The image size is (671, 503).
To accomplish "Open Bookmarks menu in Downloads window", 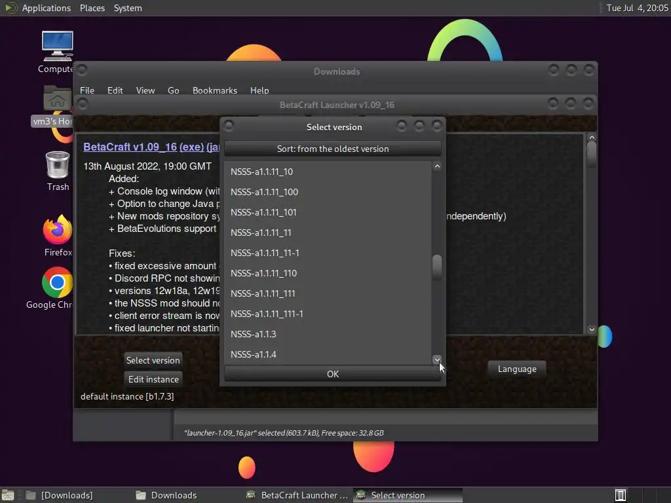I will 214,90.
